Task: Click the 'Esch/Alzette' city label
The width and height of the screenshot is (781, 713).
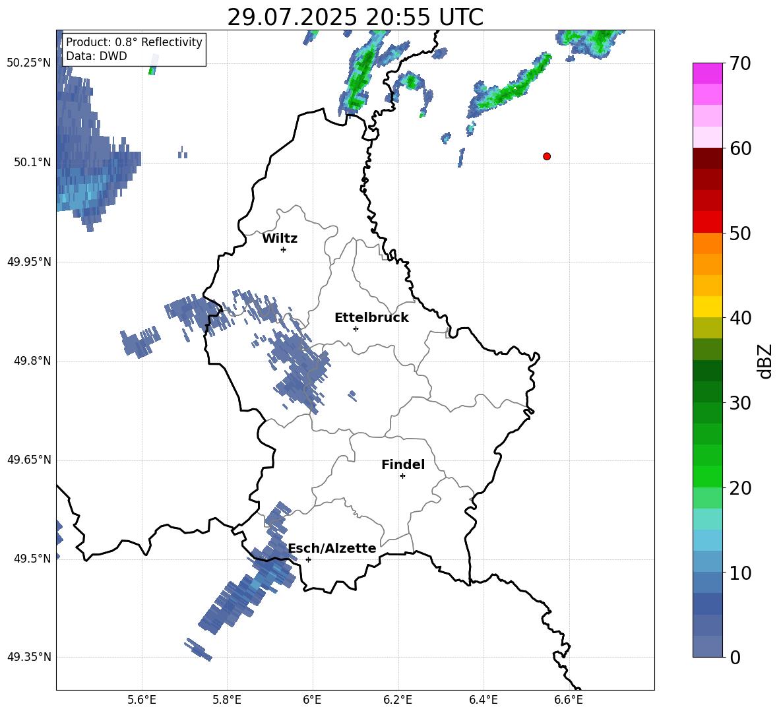Action: tap(332, 548)
